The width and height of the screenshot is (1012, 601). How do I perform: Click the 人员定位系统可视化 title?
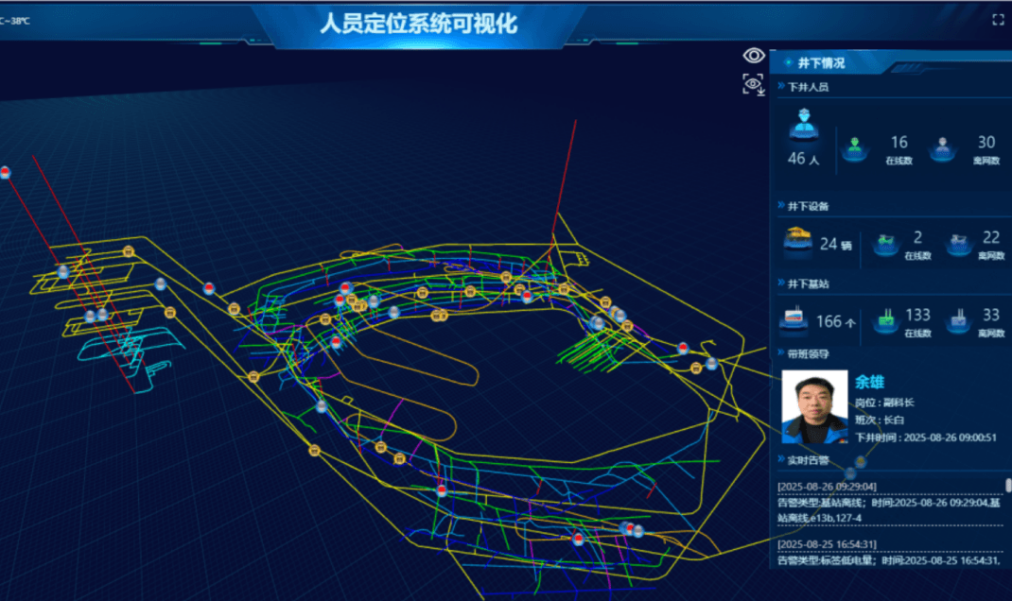pyautogui.click(x=419, y=24)
